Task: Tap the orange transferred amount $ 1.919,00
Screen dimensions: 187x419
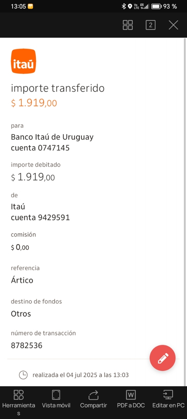Action: (34, 103)
